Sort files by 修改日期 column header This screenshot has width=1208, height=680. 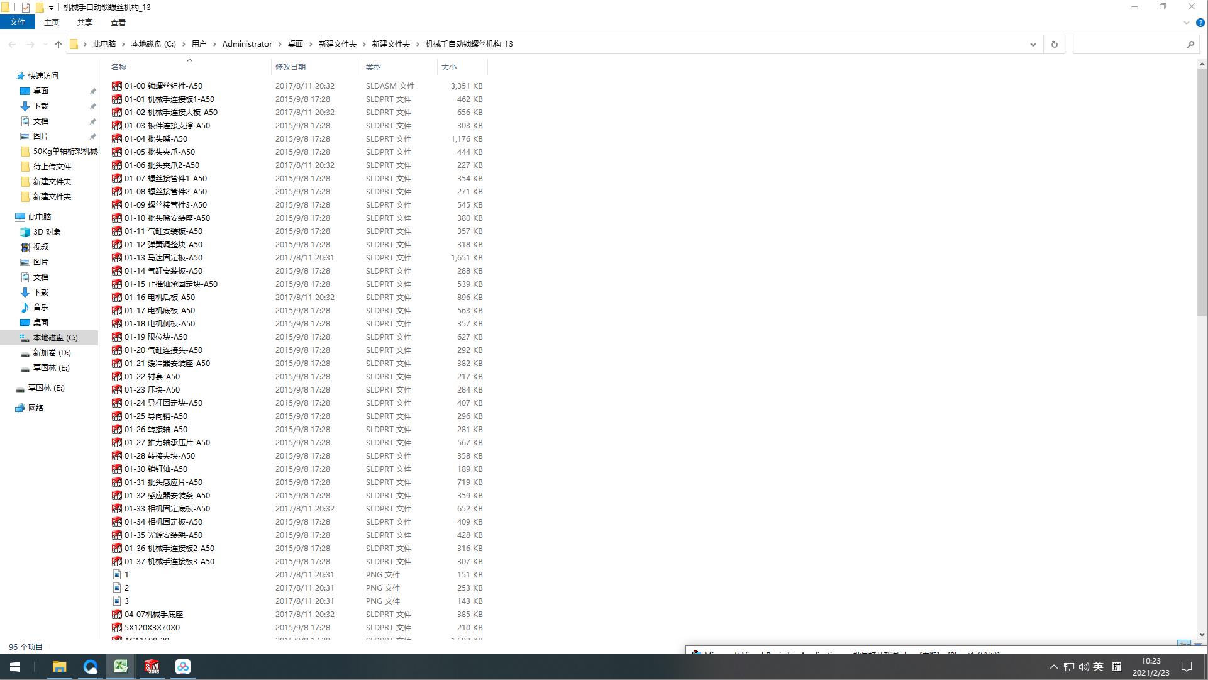click(x=291, y=67)
